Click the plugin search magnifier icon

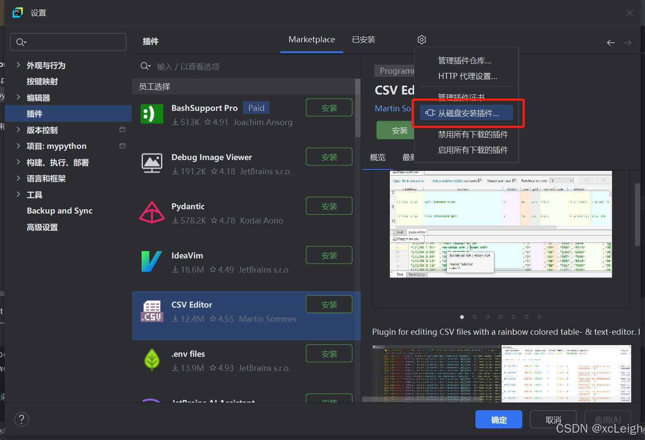pos(145,66)
